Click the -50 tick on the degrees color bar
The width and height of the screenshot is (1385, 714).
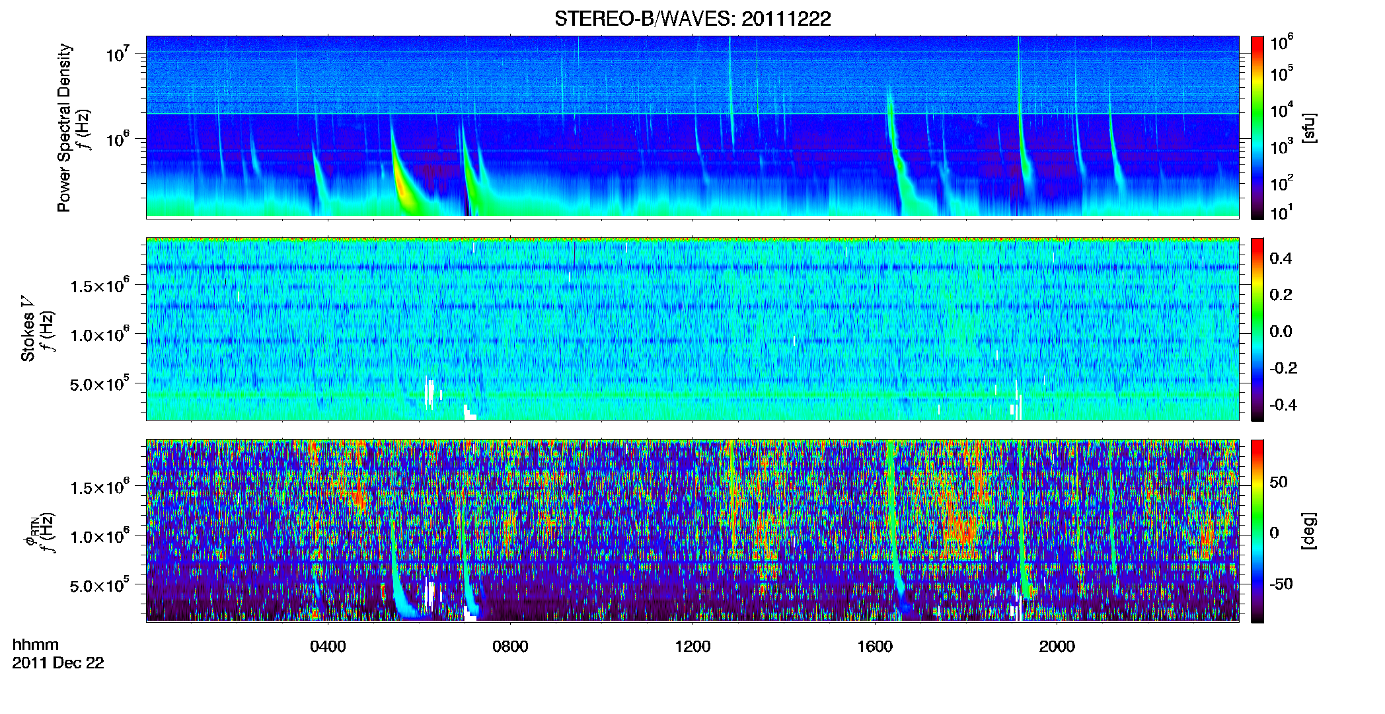pyautogui.click(x=1281, y=584)
